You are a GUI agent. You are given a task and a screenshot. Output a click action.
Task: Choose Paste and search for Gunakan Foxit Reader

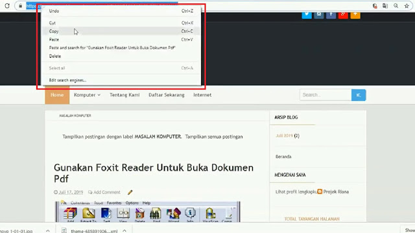[x=121, y=48]
